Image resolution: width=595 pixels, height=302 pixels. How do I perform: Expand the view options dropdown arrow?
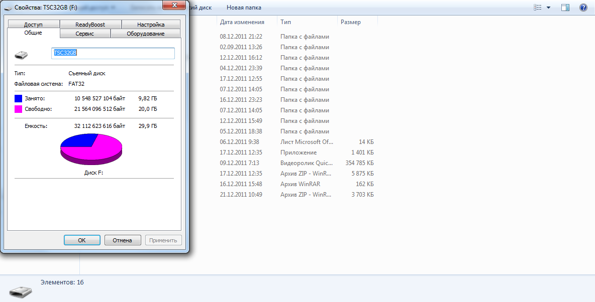548,8
